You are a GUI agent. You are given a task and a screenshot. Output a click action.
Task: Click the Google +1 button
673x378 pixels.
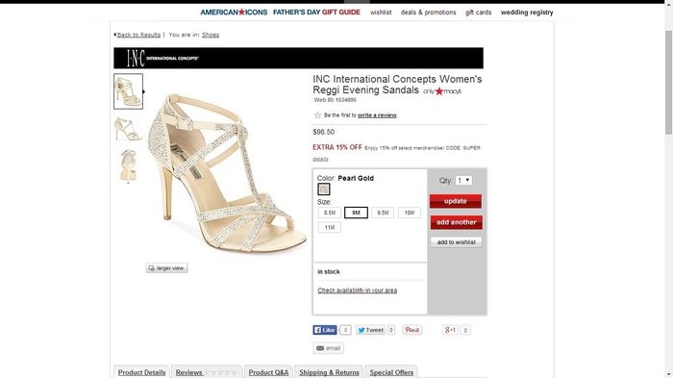pos(450,330)
